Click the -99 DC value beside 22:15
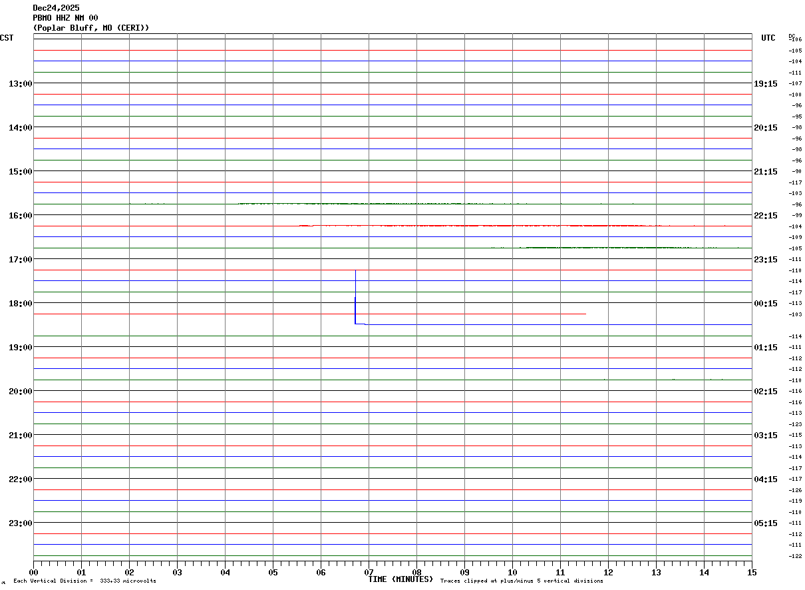Screen dimensions: 805x590 tap(796, 215)
